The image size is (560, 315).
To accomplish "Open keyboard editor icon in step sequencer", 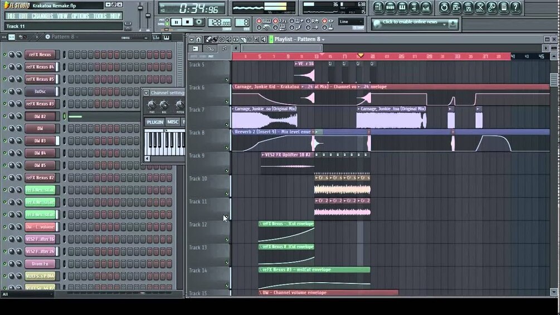I will (167, 37).
